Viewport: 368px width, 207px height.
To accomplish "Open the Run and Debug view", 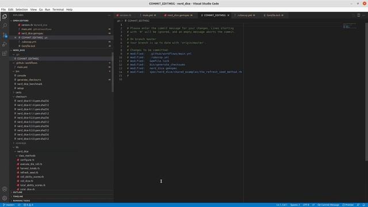I will [5, 44].
